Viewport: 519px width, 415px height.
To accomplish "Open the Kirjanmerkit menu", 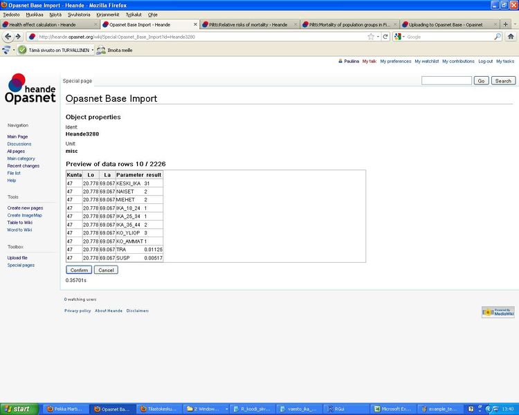I will 107,15.
